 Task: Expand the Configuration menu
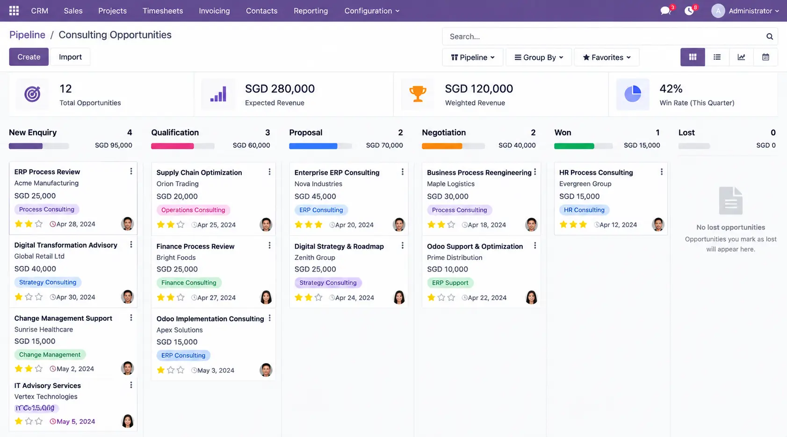pyautogui.click(x=372, y=11)
